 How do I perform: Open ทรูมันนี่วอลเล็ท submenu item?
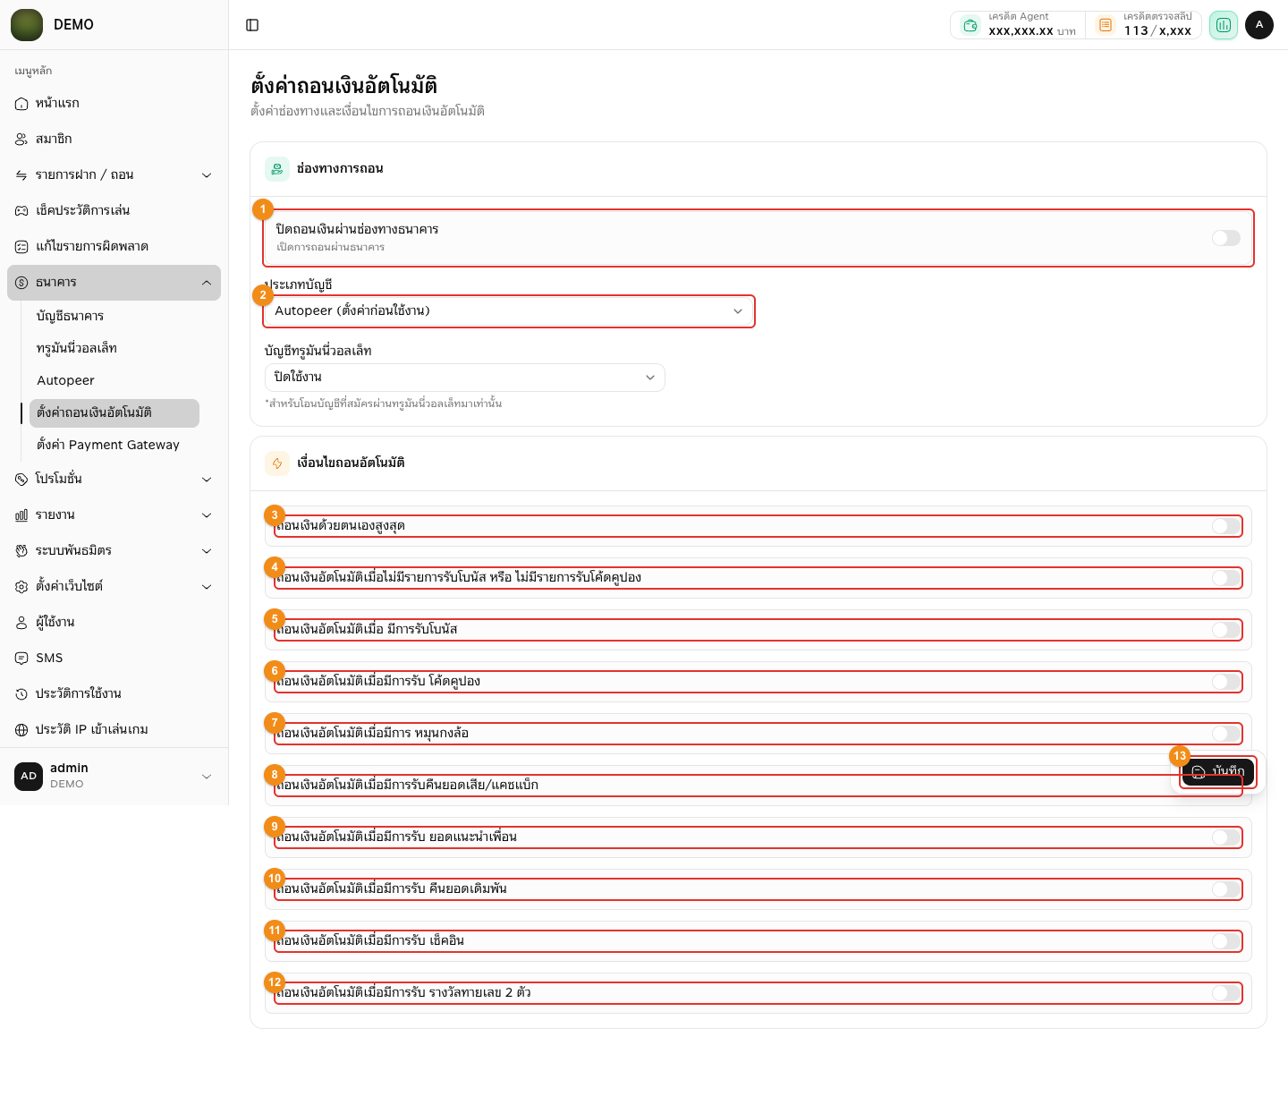click(114, 349)
